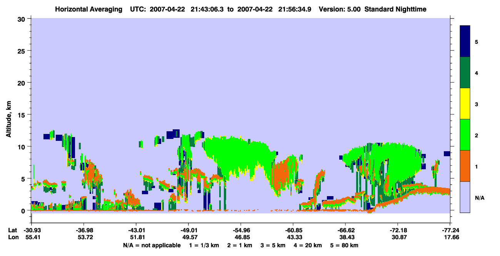Screen dimensions: 500x256
Task: Click the '4 = 20 km' legend entry
Action: (x=308, y=245)
